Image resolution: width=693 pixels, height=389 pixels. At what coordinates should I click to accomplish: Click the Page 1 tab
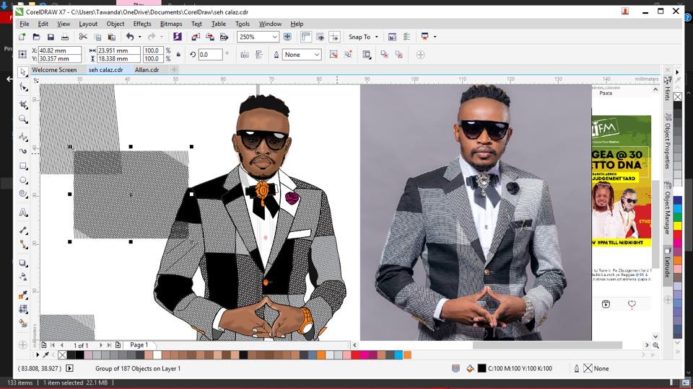coord(139,345)
